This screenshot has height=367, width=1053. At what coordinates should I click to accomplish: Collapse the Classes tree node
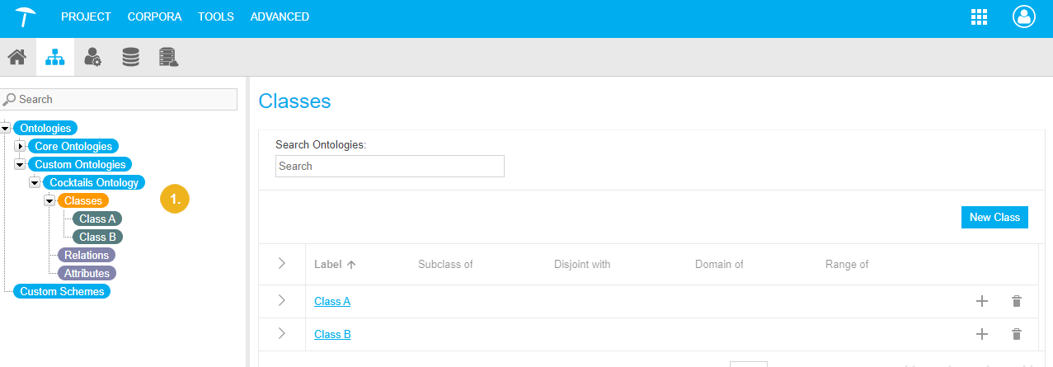point(49,201)
